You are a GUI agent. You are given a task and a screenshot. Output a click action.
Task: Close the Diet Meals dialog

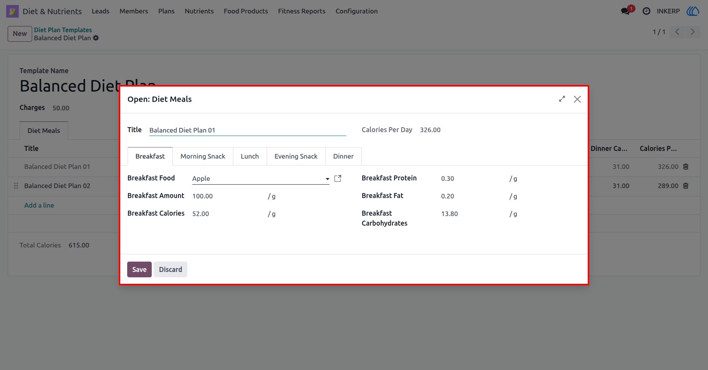[577, 99]
